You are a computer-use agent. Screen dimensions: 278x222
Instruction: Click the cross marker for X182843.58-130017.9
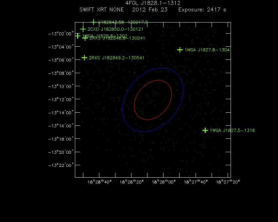tap(94, 22)
